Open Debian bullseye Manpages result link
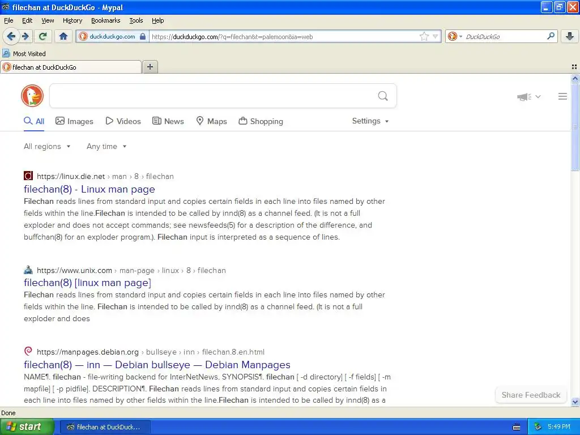This screenshot has height=435, width=580. 157,365
